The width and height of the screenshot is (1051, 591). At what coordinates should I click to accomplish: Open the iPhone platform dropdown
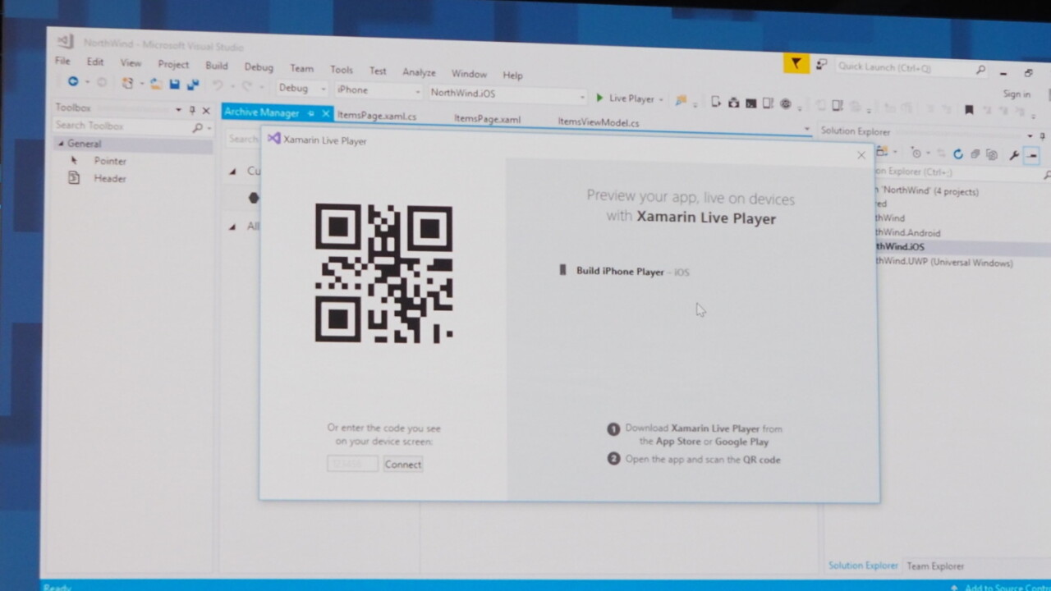pos(377,90)
